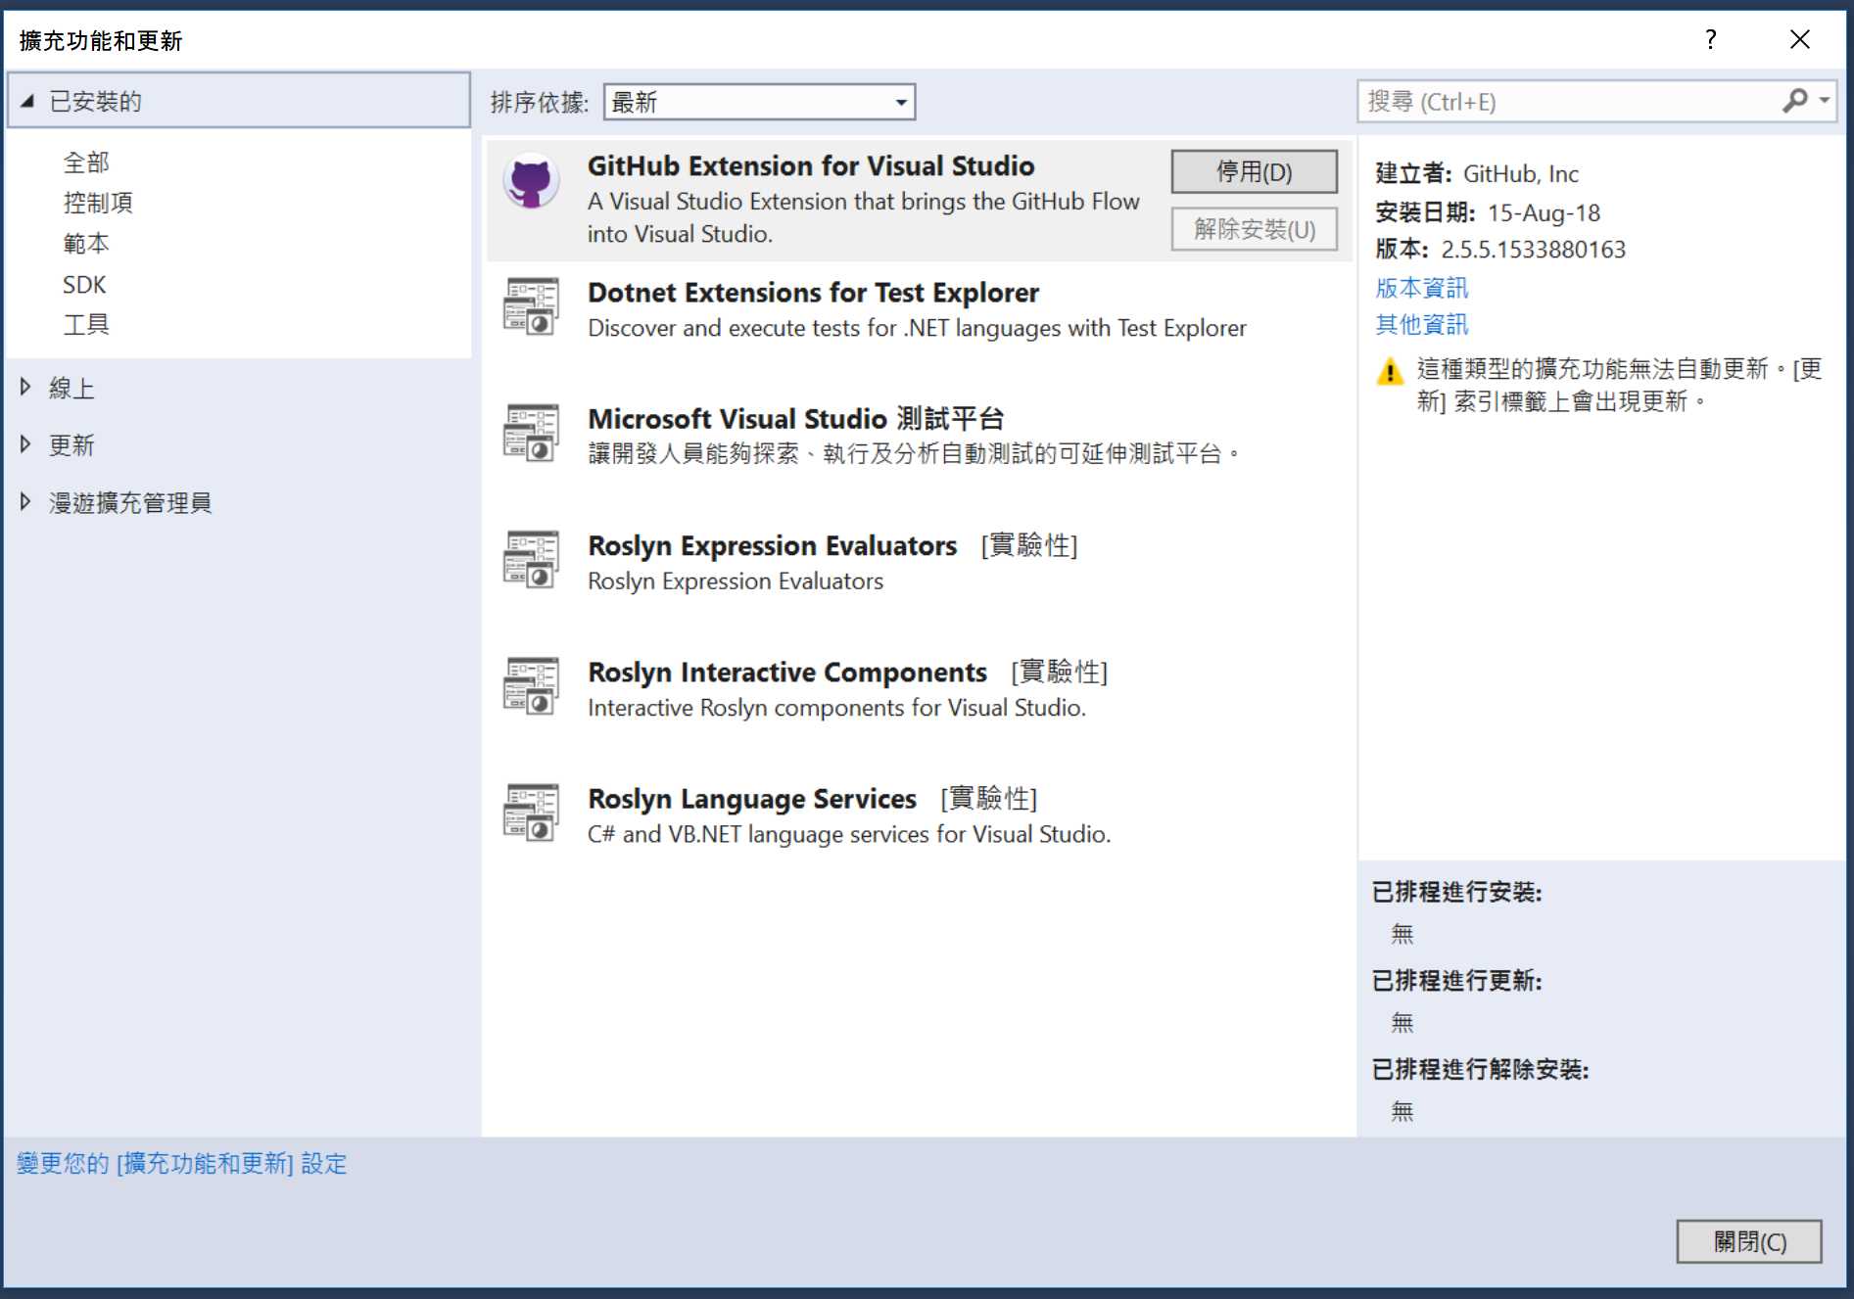Click the yellow warning triangle icon
This screenshot has height=1299, width=1854.
pyautogui.click(x=1390, y=372)
